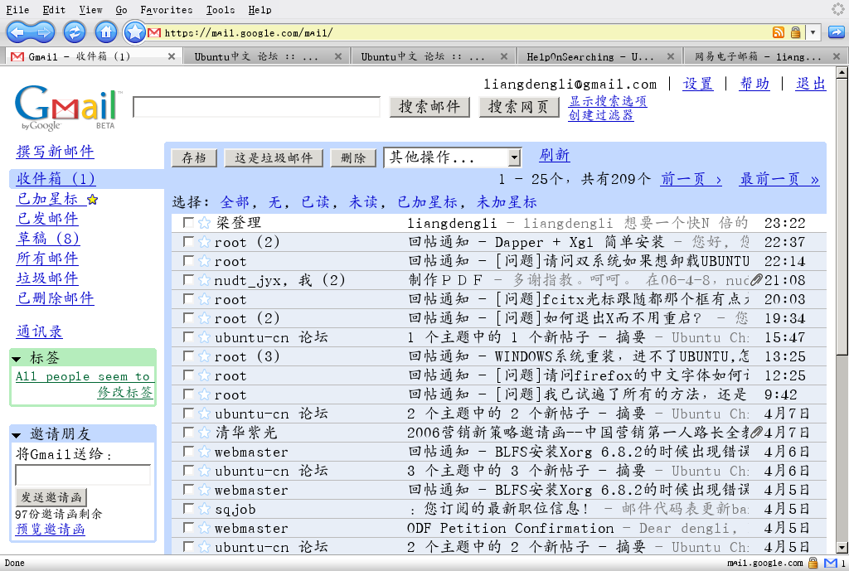The height and width of the screenshot is (571, 849).
Task: Open the 撰写新邮件 compose link
Action: pos(56,152)
